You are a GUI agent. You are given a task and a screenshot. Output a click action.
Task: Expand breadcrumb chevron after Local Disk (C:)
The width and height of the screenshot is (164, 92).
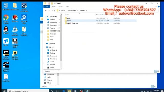click(79, 10)
